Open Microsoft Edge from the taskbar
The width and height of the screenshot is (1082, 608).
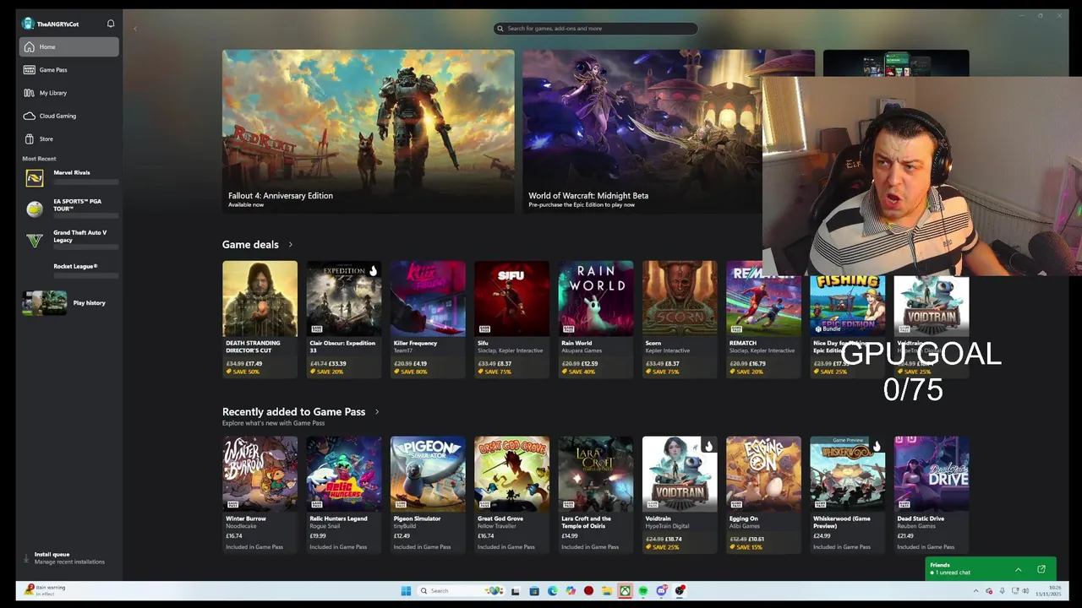(553, 591)
